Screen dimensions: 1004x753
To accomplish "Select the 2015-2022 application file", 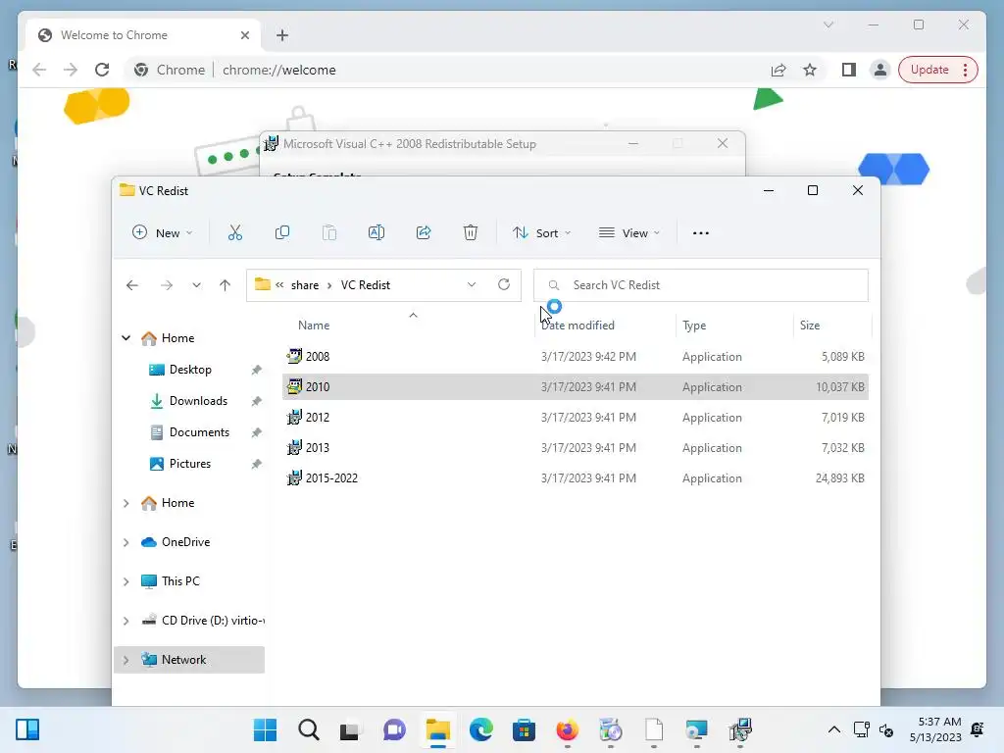I will 575,478.
